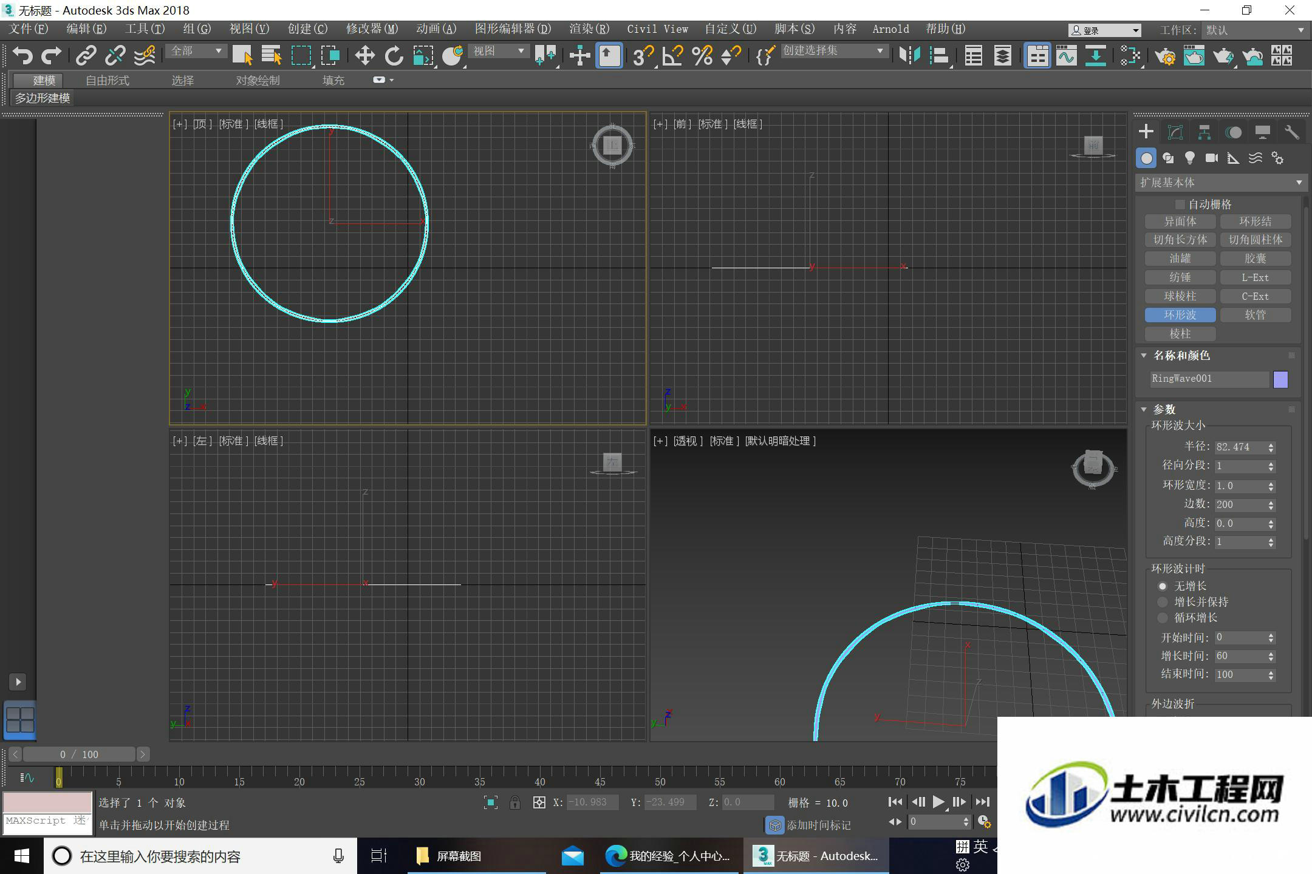The height and width of the screenshot is (874, 1312).
Task: Toggle the Percent Snap icon
Action: tap(702, 56)
